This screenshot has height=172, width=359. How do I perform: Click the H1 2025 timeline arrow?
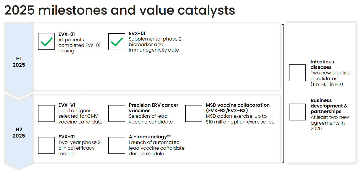(x=19, y=62)
